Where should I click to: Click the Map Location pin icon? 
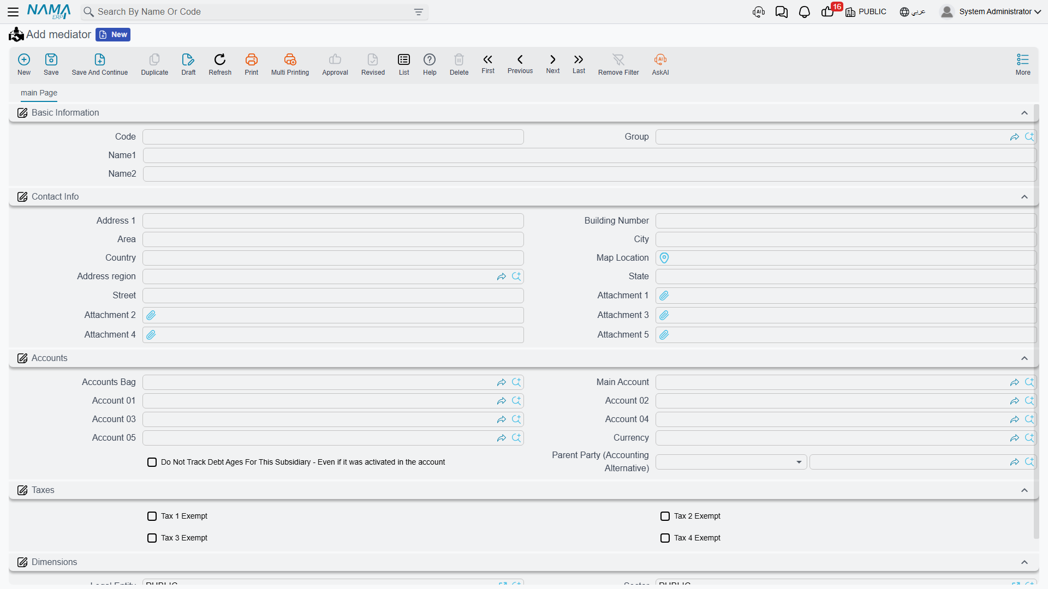click(x=664, y=258)
